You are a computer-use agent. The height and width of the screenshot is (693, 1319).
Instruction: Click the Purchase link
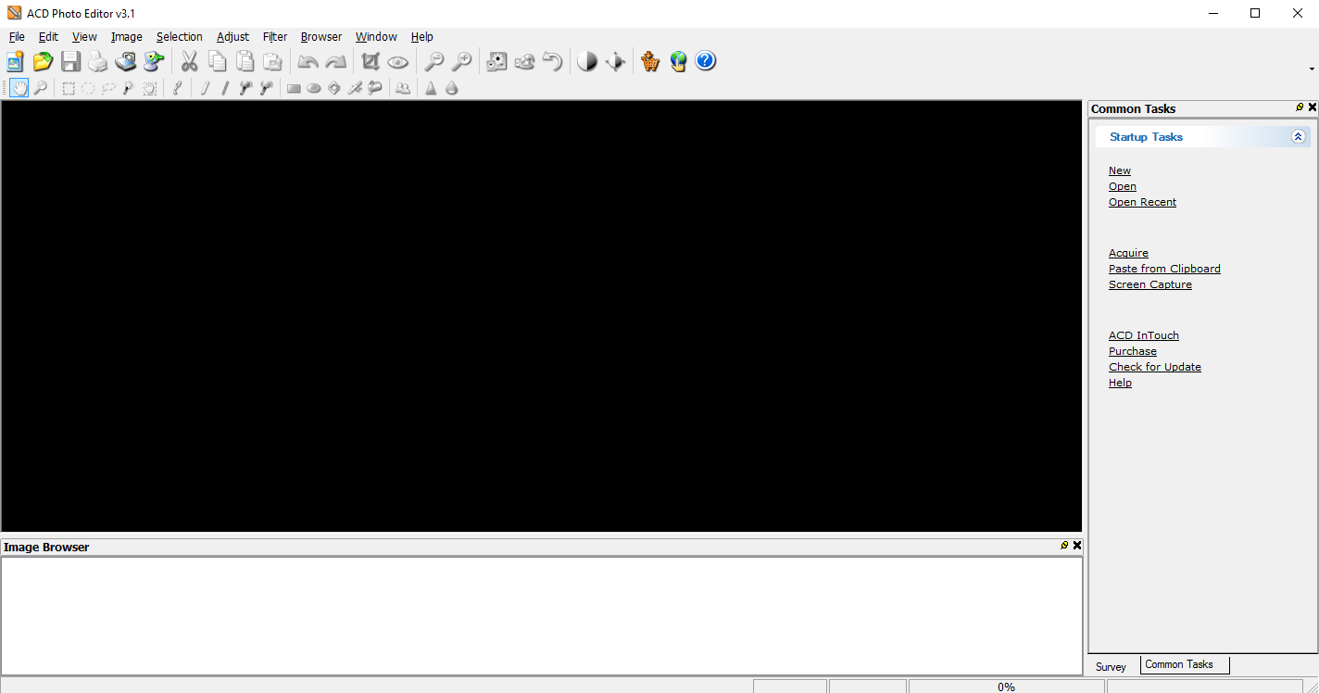[x=1133, y=351]
